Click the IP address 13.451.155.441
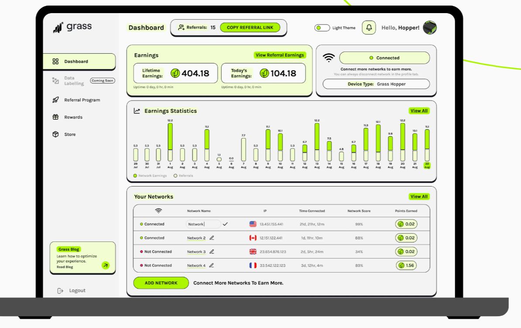Image resolution: width=521 pixels, height=328 pixels. (271, 224)
